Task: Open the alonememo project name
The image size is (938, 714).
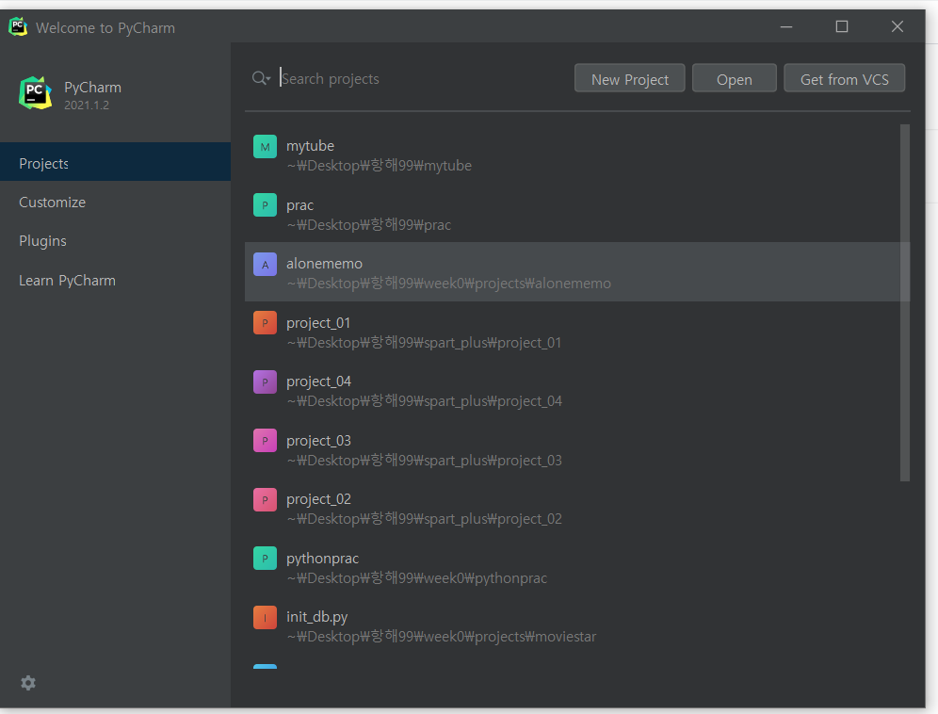Action: pyautogui.click(x=324, y=264)
